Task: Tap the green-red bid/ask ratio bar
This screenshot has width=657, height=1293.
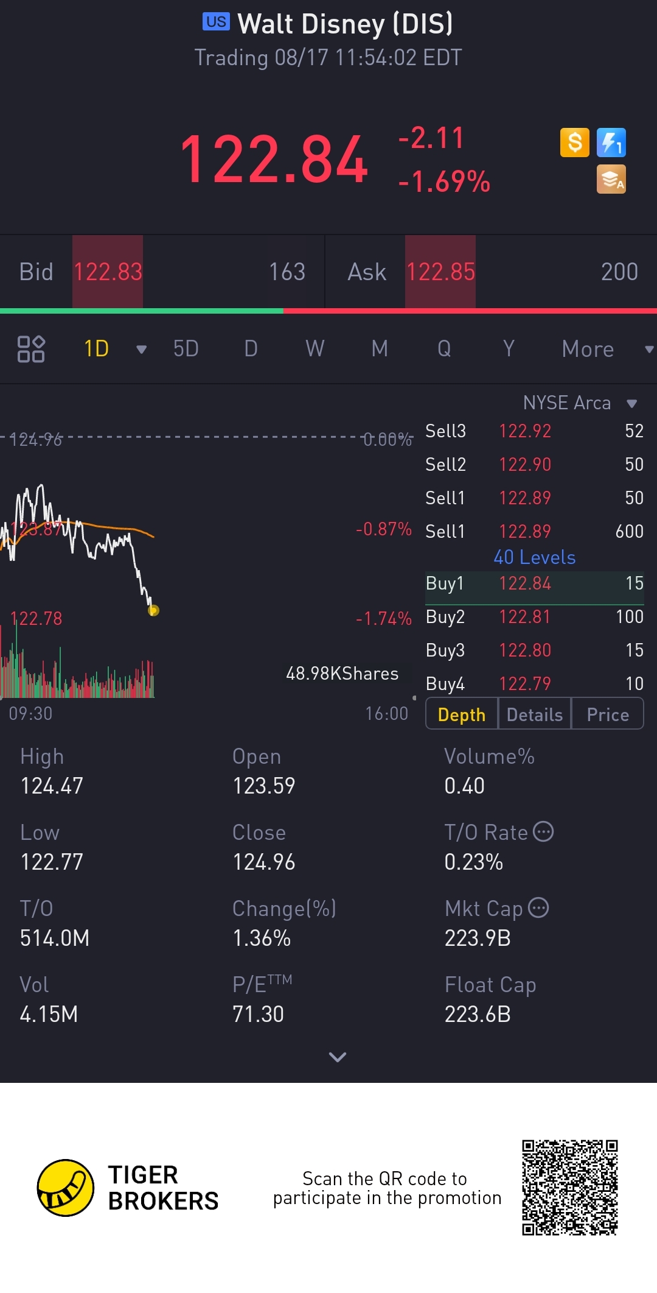Action: coord(328,311)
